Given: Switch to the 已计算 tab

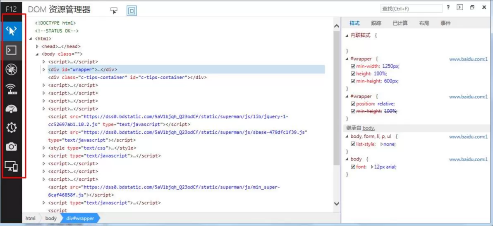Looking at the screenshot, I should (400, 23).
